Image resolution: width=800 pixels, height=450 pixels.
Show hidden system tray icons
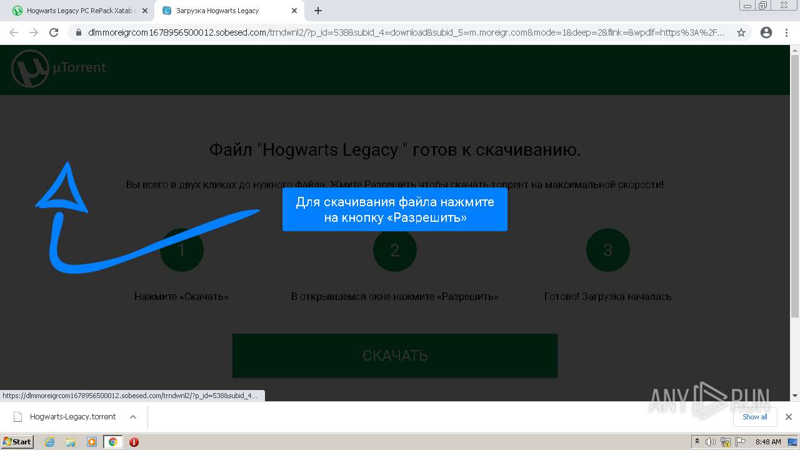[697, 442]
